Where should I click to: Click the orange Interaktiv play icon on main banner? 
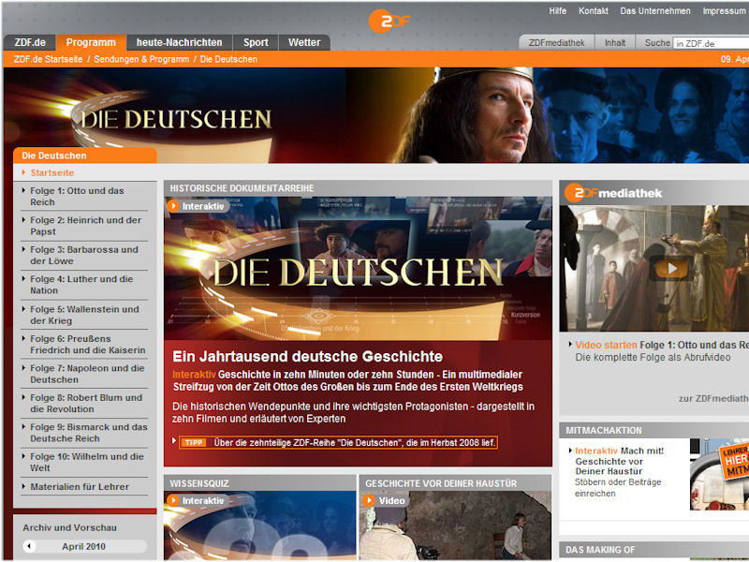pyautogui.click(x=173, y=206)
